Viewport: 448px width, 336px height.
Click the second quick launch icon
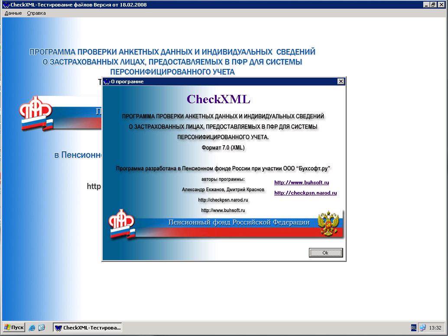(42, 328)
